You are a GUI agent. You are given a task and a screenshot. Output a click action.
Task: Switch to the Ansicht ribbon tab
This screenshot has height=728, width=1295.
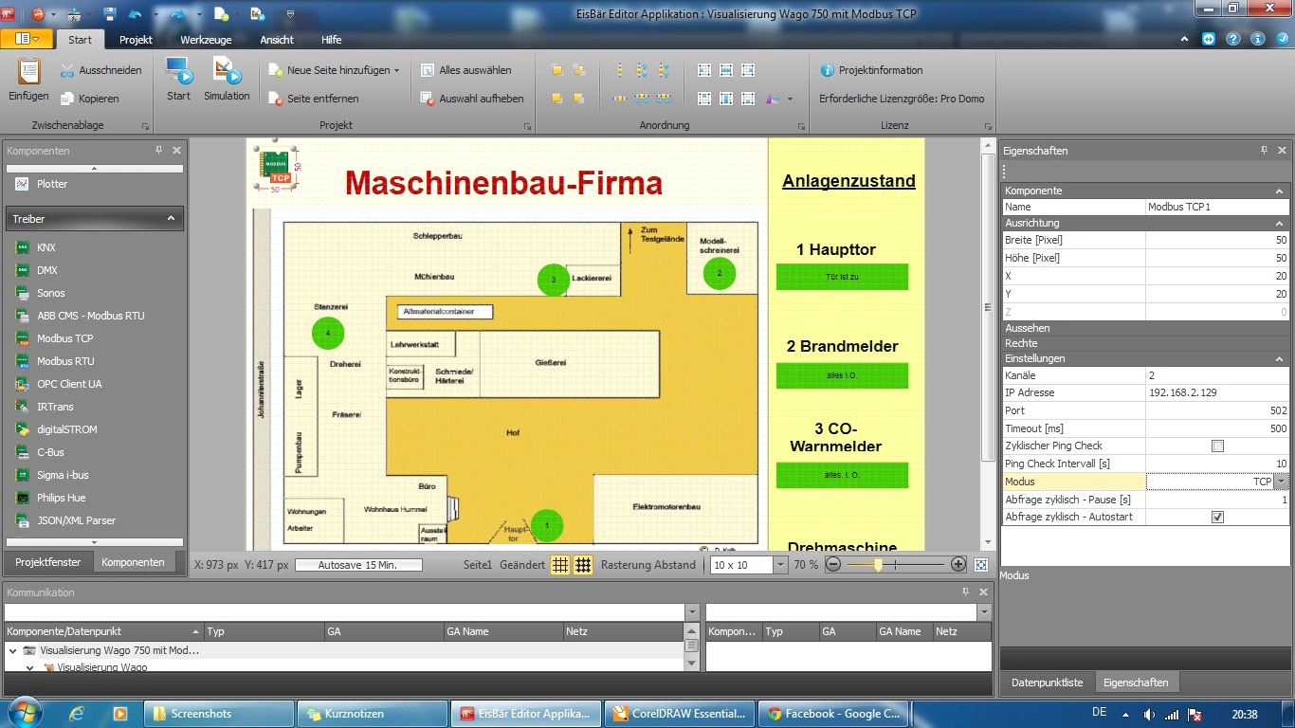pyautogui.click(x=277, y=40)
